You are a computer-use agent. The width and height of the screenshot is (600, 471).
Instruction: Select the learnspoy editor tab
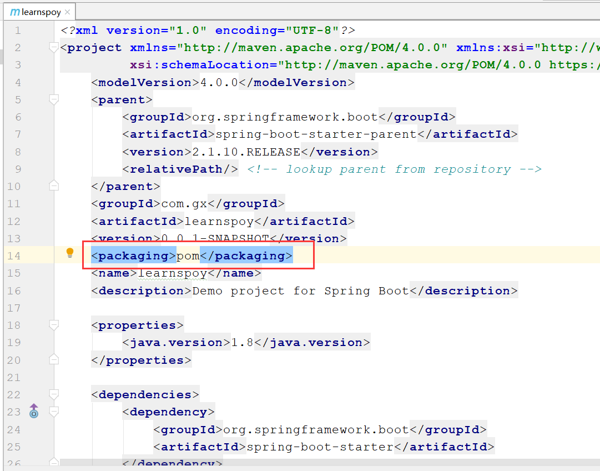[40, 12]
